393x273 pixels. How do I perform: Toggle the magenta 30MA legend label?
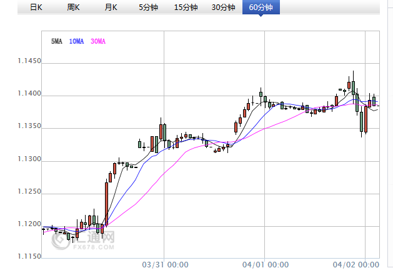98,41
